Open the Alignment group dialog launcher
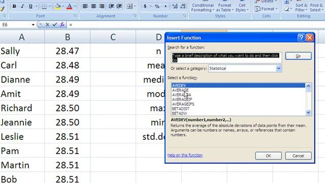 [x=135, y=16]
